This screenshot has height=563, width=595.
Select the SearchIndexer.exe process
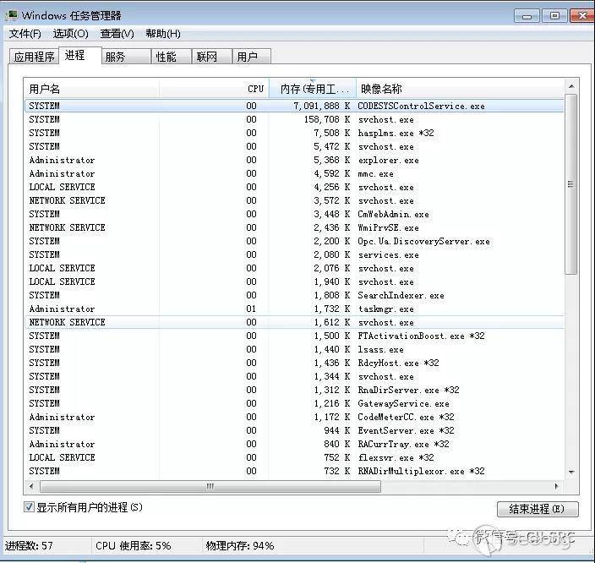pyautogui.click(x=294, y=295)
